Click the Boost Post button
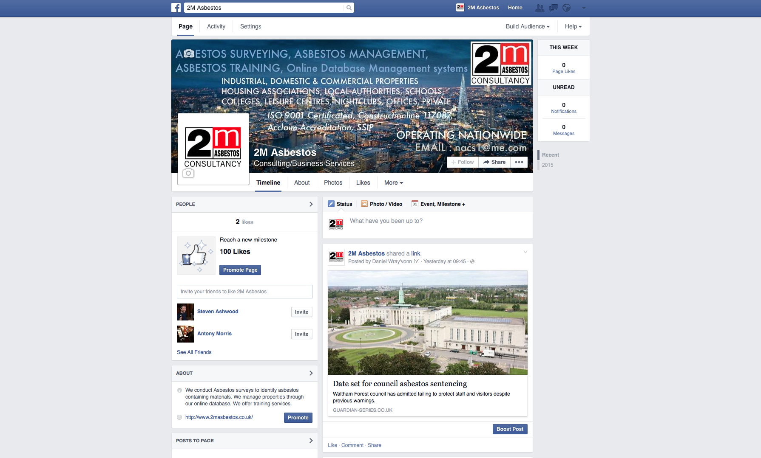Image resolution: width=761 pixels, height=458 pixels. pos(510,429)
